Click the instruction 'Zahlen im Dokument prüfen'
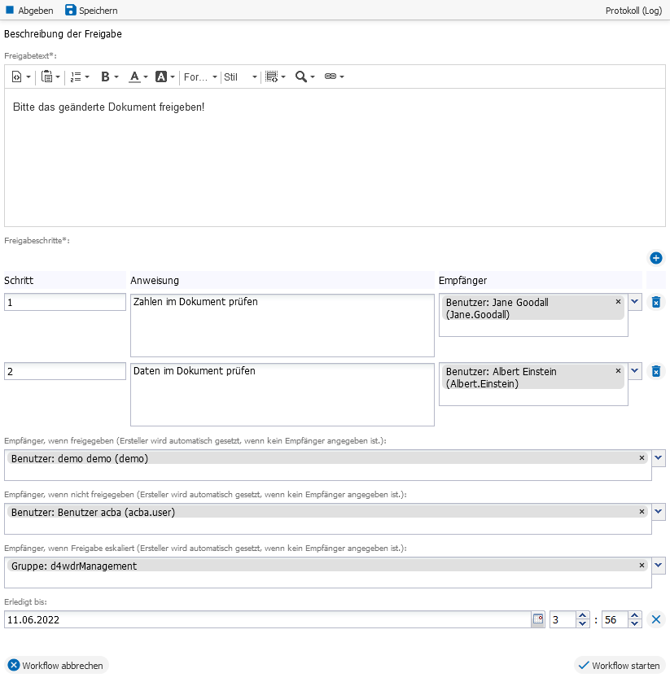The image size is (670, 682). (x=282, y=326)
